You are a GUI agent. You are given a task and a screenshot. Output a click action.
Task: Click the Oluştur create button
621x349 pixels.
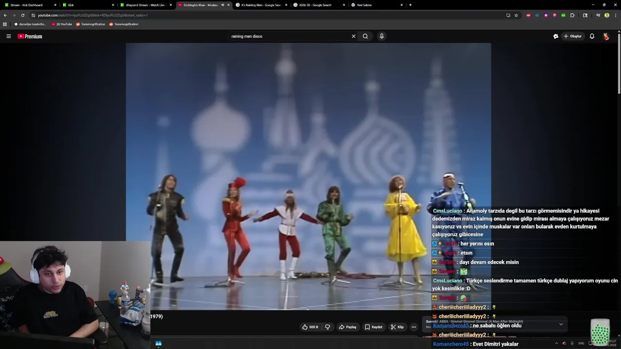click(x=572, y=36)
